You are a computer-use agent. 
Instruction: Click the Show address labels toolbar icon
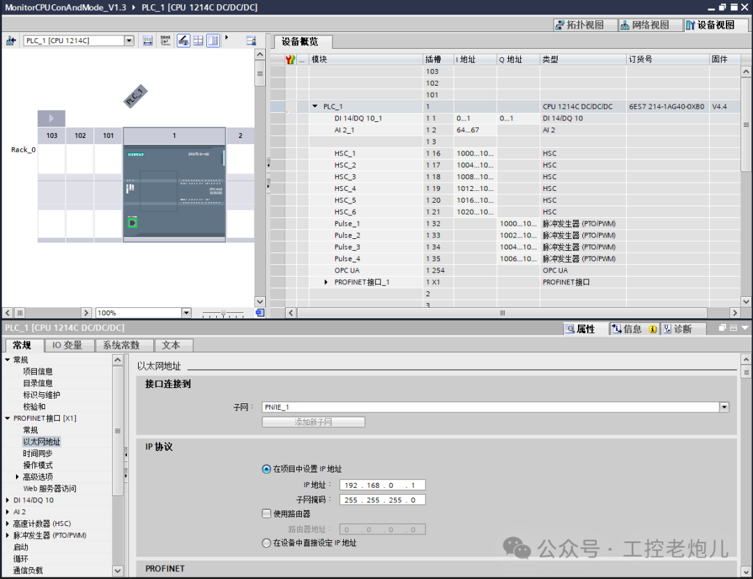(148, 41)
